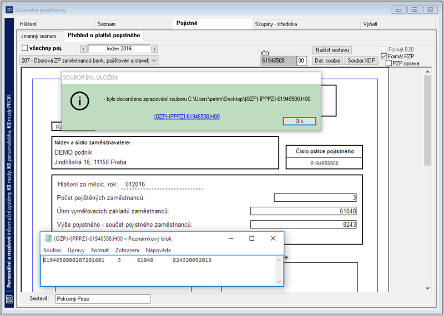Click the 'DEMO podnik' employer name
Viewport: 444px width, 316px height.
pyautogui.click(x=73, y=152)
